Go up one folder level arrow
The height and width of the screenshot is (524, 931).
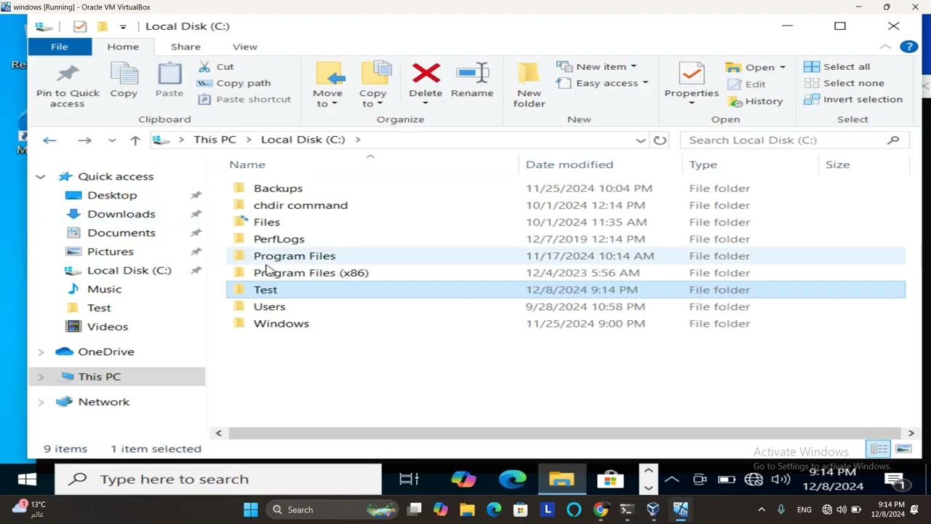[135, 140]
